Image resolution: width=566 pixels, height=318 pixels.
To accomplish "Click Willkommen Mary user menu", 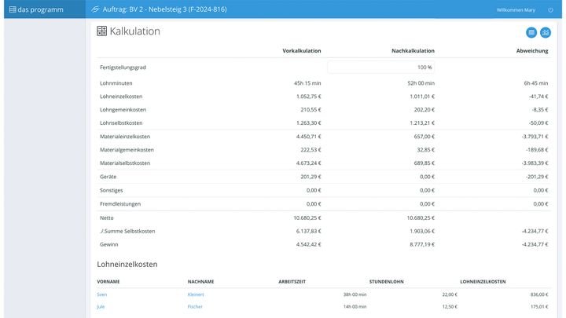I will point(515,10).
